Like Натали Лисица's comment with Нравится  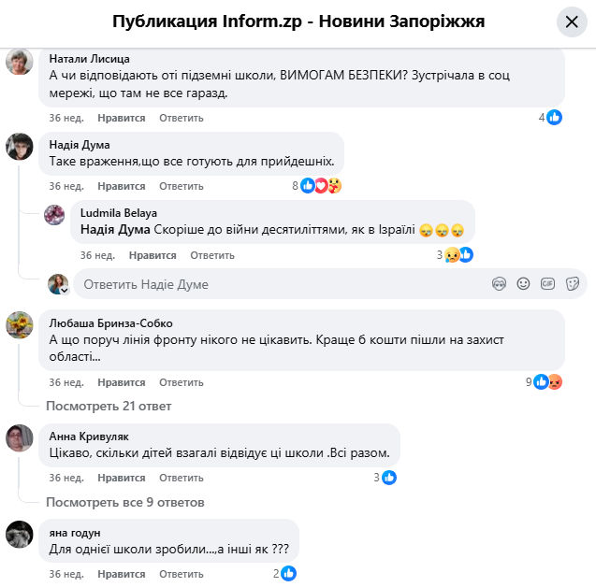tap(122, 118)
